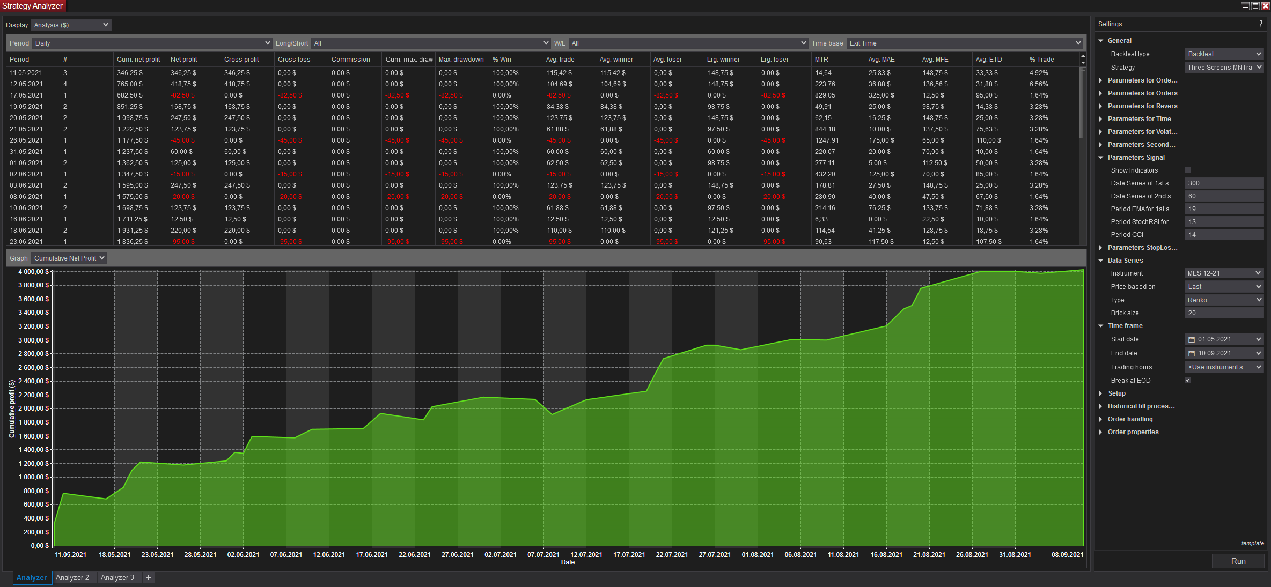Edit the Brick size field
1271x587 pixels.
[1224, 313]
